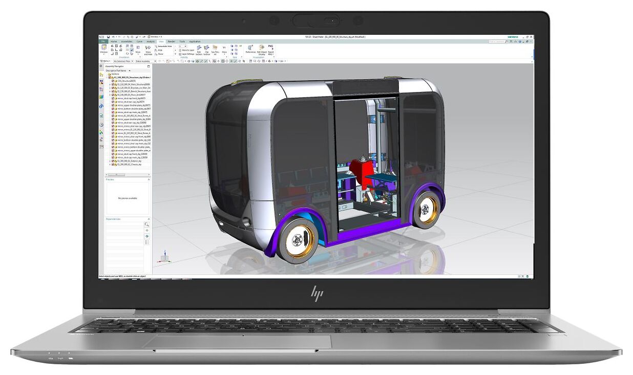Switch to the Tools ribbon tab
The height and width of the screenshot is (375, 633).
pos(182,41)
